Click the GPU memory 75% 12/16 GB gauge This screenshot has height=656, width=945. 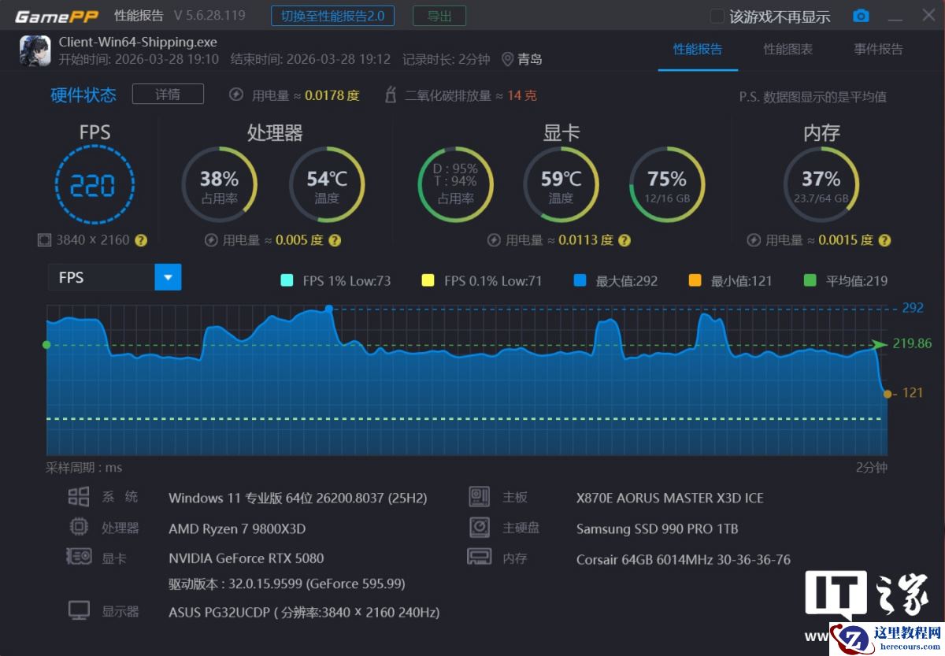pyautogui.click(x=667, y=185)
